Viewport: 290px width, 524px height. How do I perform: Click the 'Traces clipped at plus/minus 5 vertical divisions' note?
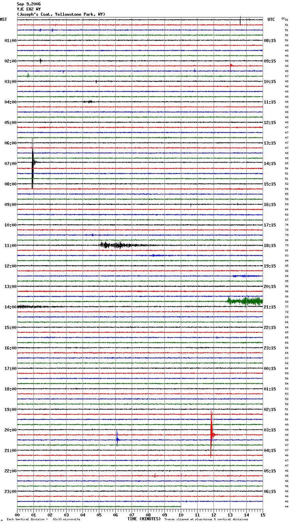point(206,519)
